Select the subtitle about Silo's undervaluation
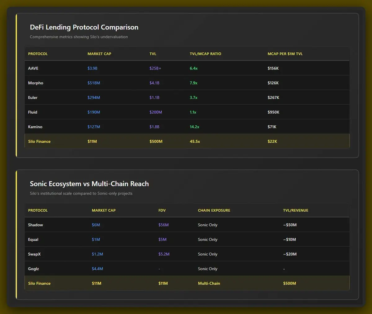This screenshot has height=314, width=372. (x=79, y=37)
